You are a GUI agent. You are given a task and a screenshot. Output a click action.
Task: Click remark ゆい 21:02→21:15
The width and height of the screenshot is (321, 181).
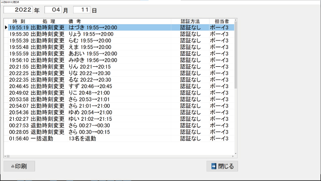click(90, 119)
